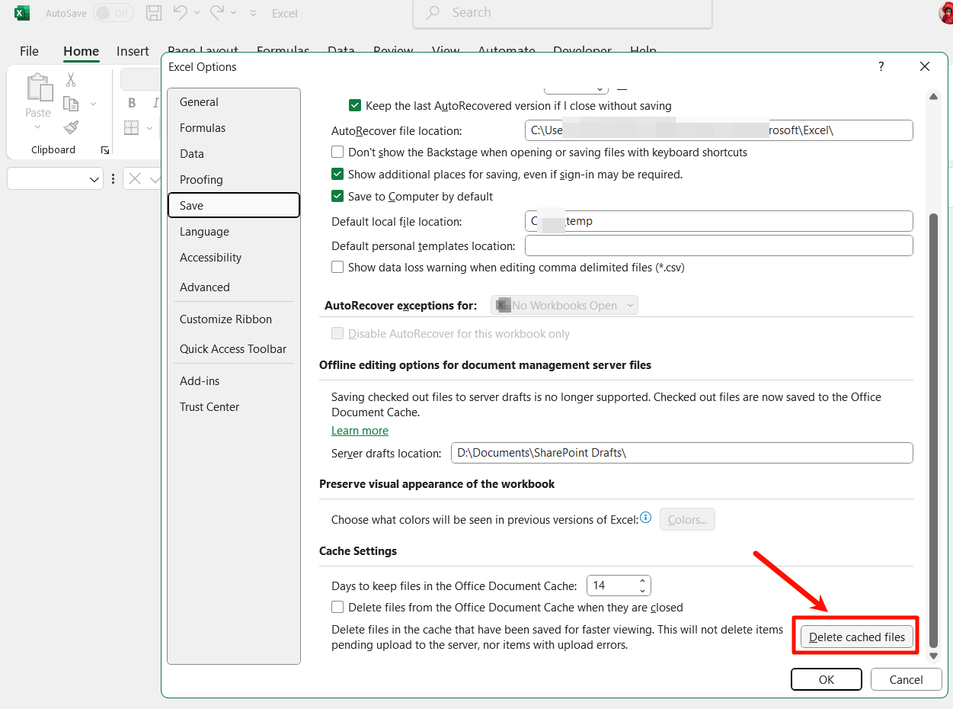The image size is (953, 709).
Task: Click the Default local file location field
Action: [719, 221]
